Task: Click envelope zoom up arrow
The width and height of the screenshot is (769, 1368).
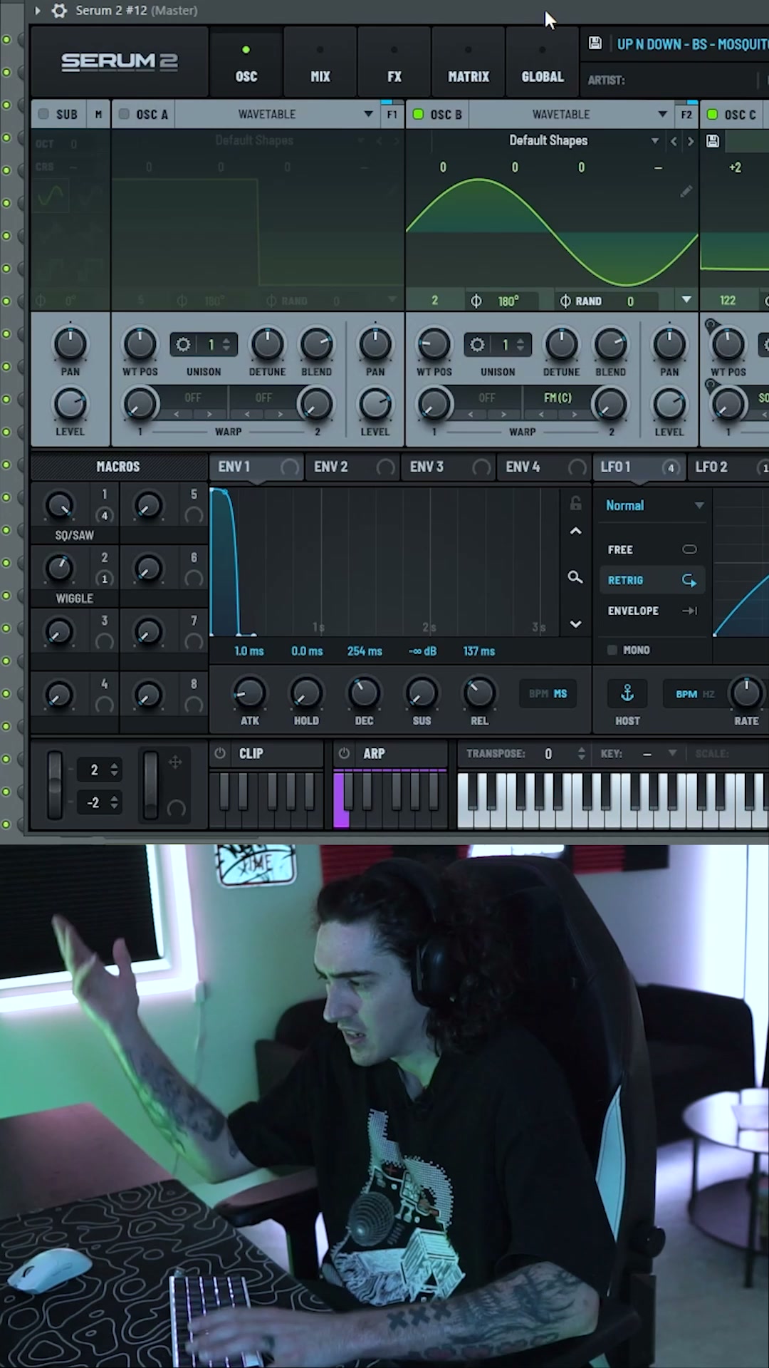Action: tap(575, 532)
